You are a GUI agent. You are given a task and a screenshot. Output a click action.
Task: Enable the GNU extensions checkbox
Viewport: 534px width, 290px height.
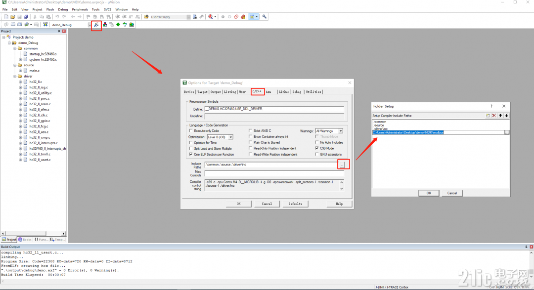pyautogui.click(x=317, y=154)
